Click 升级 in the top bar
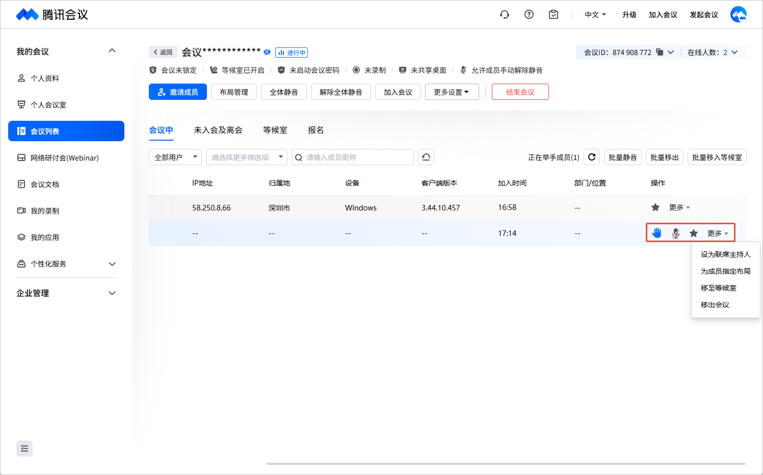Viewport: 763px width, 475px height. point(629,15)
